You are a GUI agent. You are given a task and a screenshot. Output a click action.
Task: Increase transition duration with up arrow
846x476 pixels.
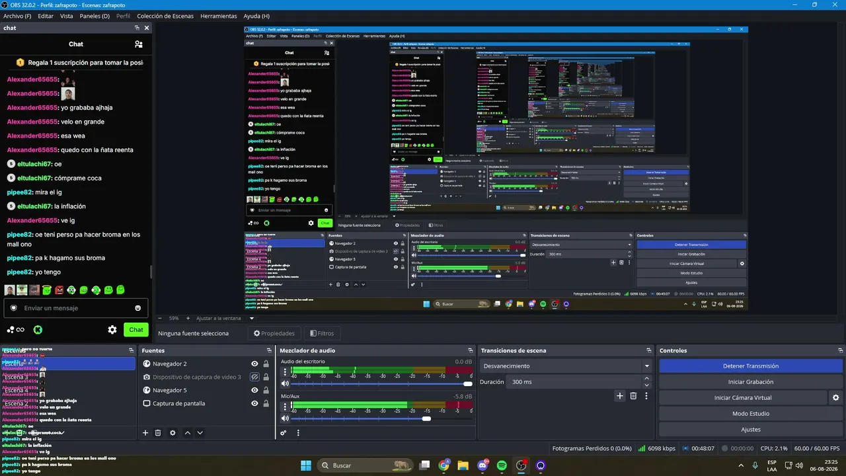coord(646,379)
